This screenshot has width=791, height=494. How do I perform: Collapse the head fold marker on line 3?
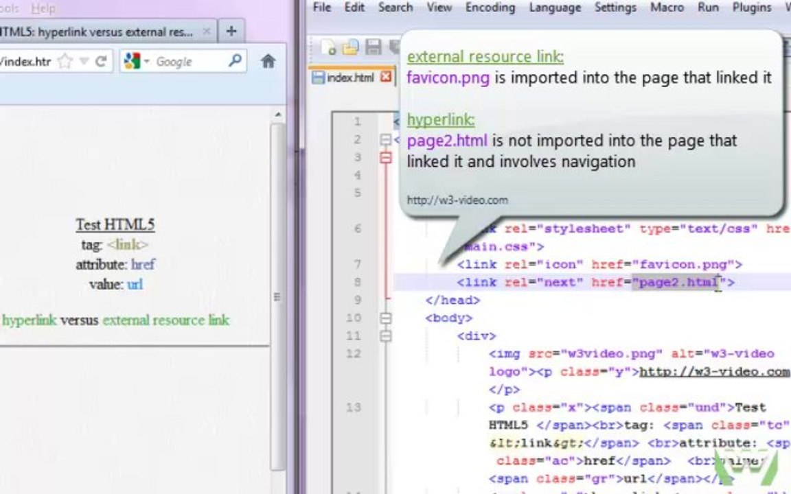click(x=385, y=158)
